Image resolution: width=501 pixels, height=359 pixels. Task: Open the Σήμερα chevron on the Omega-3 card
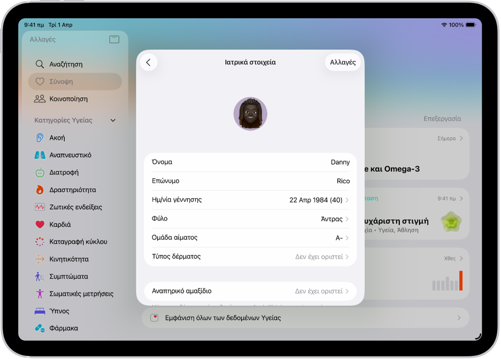tap(461, 138)
